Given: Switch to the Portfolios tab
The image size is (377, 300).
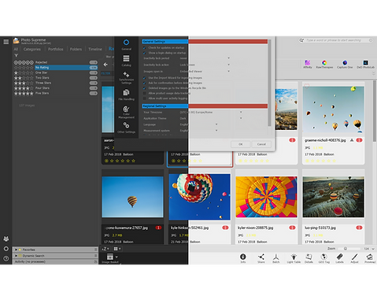Looking at the screenshot, I should point(56,49).
